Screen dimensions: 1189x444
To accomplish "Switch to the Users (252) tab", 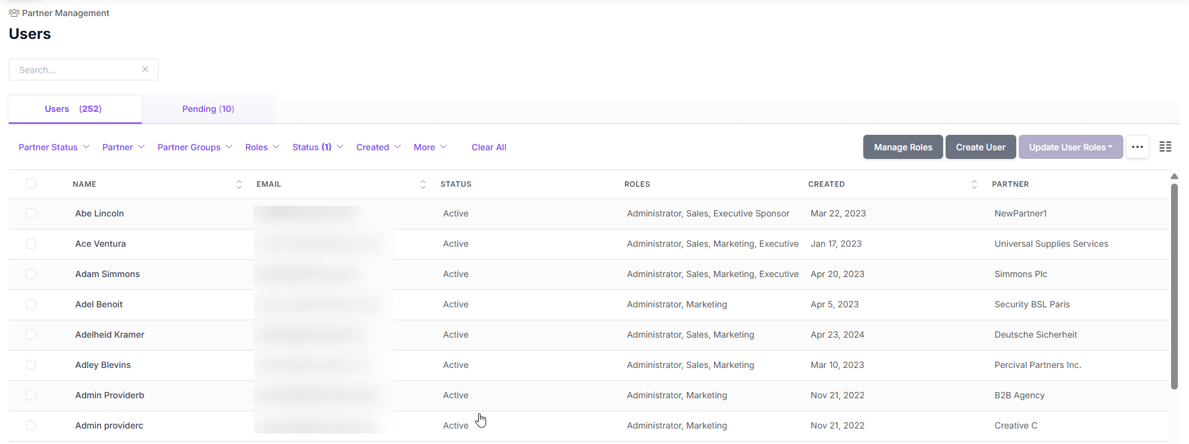I will click(x=75, y=109).
